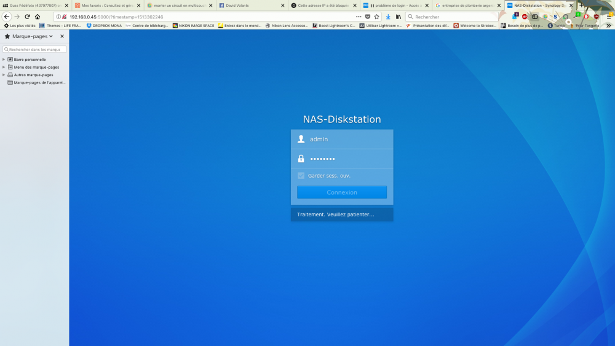The image size is (615, 346).
Task: Close the bookmarks sidebar
Action: click(62, 36)
